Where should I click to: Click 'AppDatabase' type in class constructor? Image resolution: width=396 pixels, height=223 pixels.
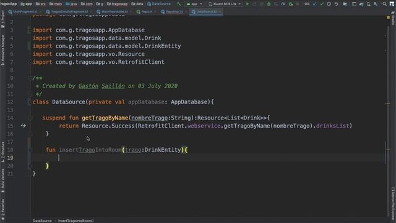point(189,102)
